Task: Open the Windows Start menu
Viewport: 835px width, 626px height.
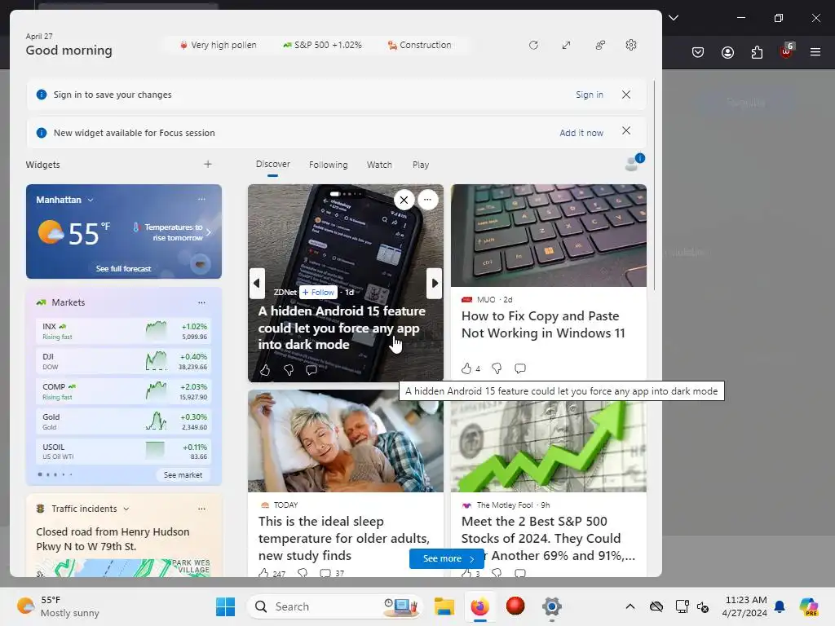Action: click(x=225, y=606)
